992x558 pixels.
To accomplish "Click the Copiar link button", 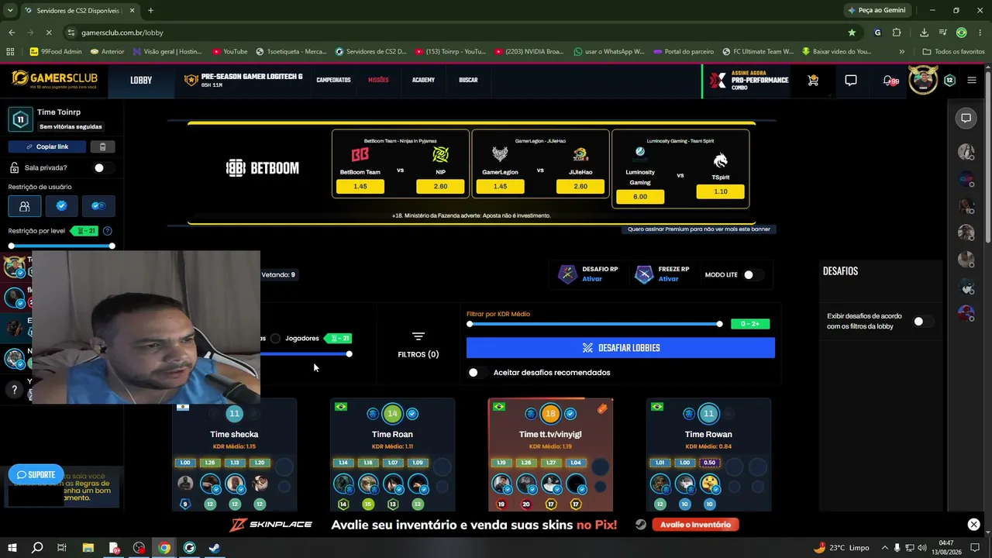I will click(47, 146).
